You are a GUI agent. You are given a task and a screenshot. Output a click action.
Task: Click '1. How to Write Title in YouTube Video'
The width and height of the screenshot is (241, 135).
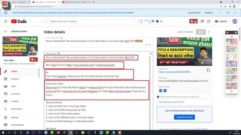[66, 106]
